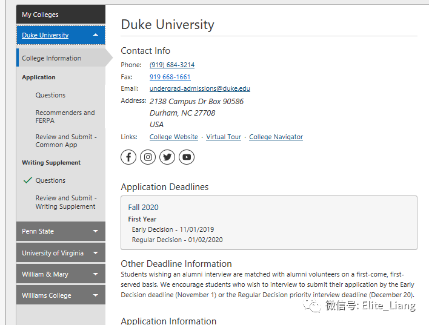The width and height of the screenshot is (429, 325).
Task: Open the My Colleges header
Action: pyautogui.click(x=61, y=15)
